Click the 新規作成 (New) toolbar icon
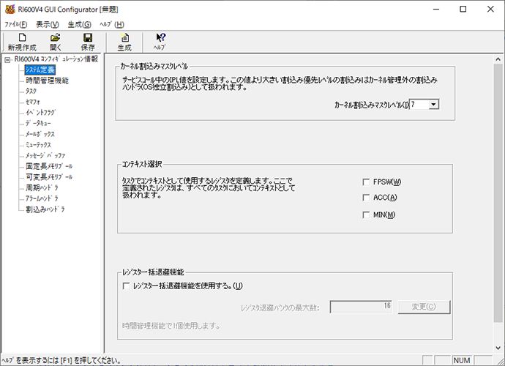This screenshot has height=366, width=505. (22, 37)
